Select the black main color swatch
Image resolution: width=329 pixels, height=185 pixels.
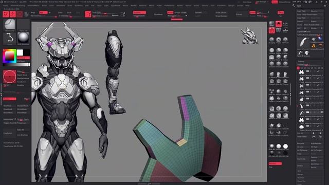(x=26, y=52)
